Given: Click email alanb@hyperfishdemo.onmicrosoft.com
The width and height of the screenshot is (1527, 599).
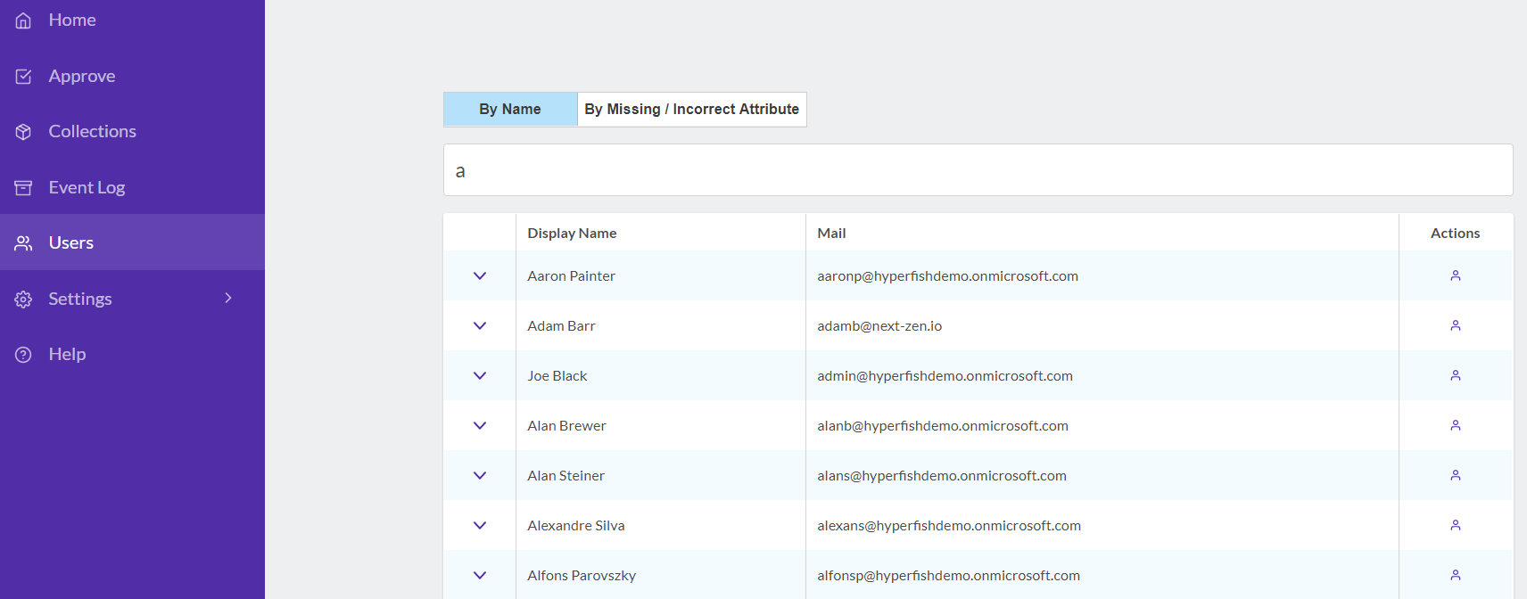Looking at the screenshot, I should (x=943, y=425).
